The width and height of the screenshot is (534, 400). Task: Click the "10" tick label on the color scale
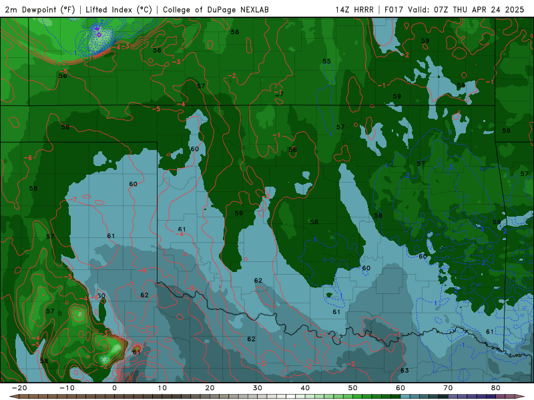(x=162, y=388)
